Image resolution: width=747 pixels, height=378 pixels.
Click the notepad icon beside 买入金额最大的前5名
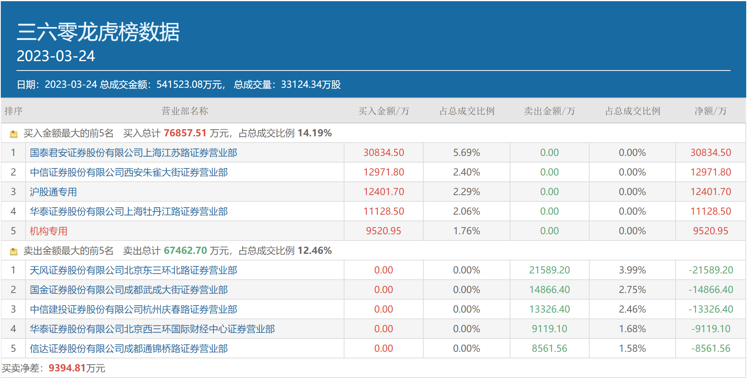(14, 133)
